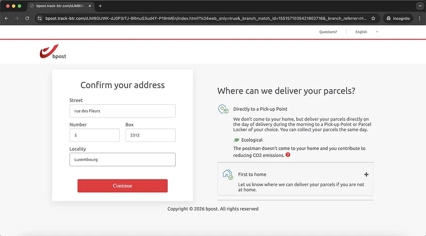Focus the Box input field
Screen dimensions: 426x236
pos(151,135)
